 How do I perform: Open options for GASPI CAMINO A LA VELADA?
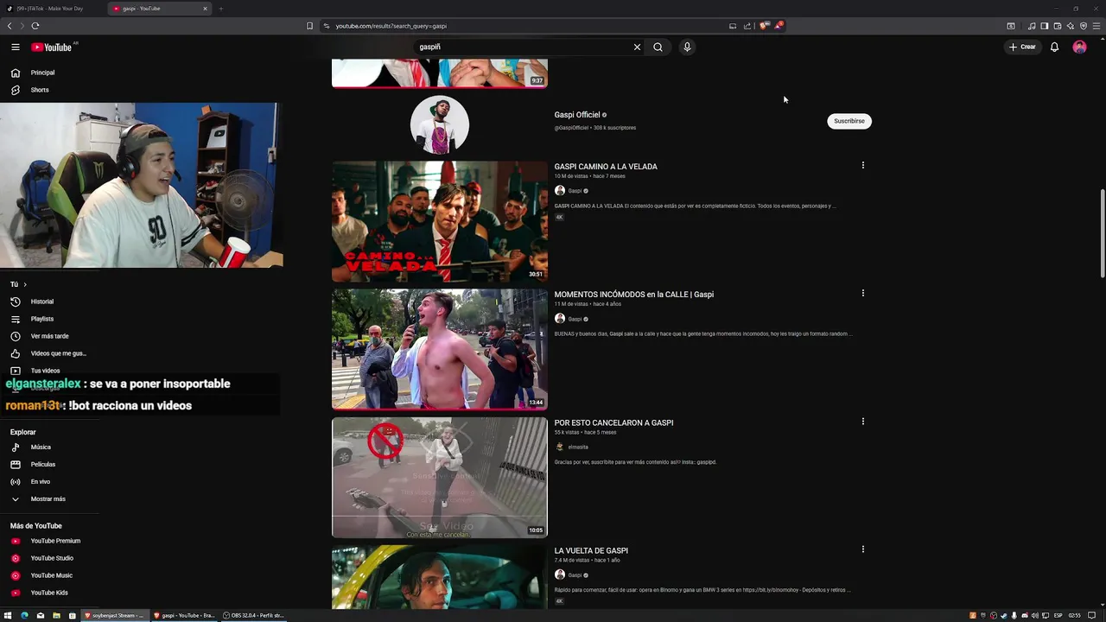(x=862, y=165)
